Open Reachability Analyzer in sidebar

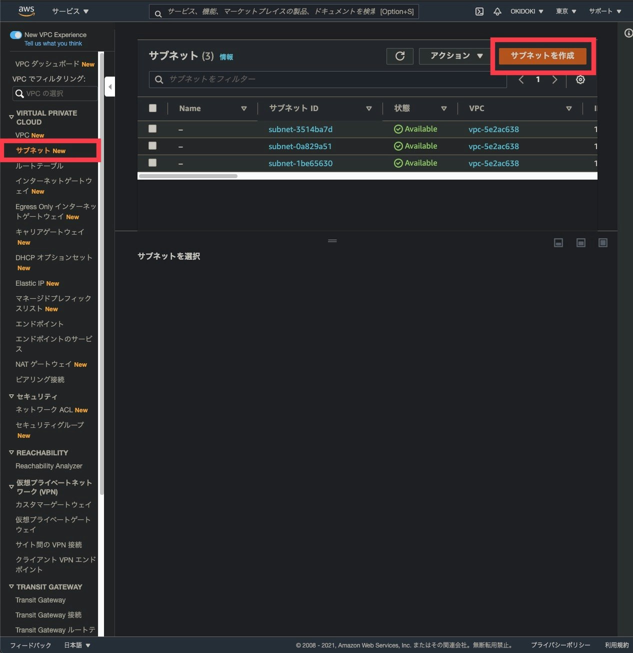click(49, 466)
